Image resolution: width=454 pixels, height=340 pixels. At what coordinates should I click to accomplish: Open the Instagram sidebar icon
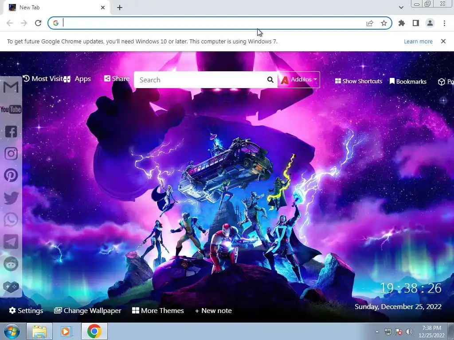click(x=11, y=154)
